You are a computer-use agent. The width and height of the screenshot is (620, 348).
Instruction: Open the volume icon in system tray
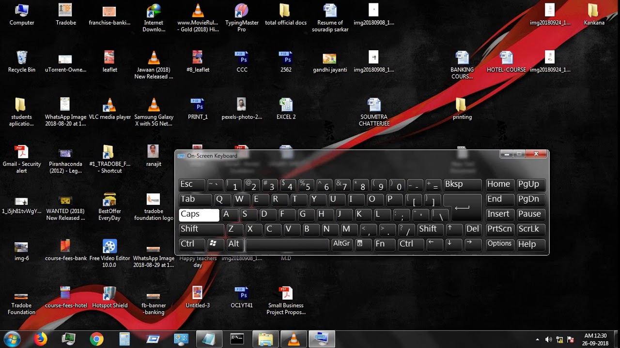pos(548,340)
